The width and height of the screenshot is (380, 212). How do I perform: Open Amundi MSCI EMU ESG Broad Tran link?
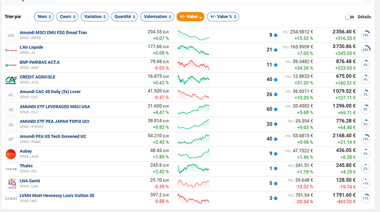tap(53, 32)
